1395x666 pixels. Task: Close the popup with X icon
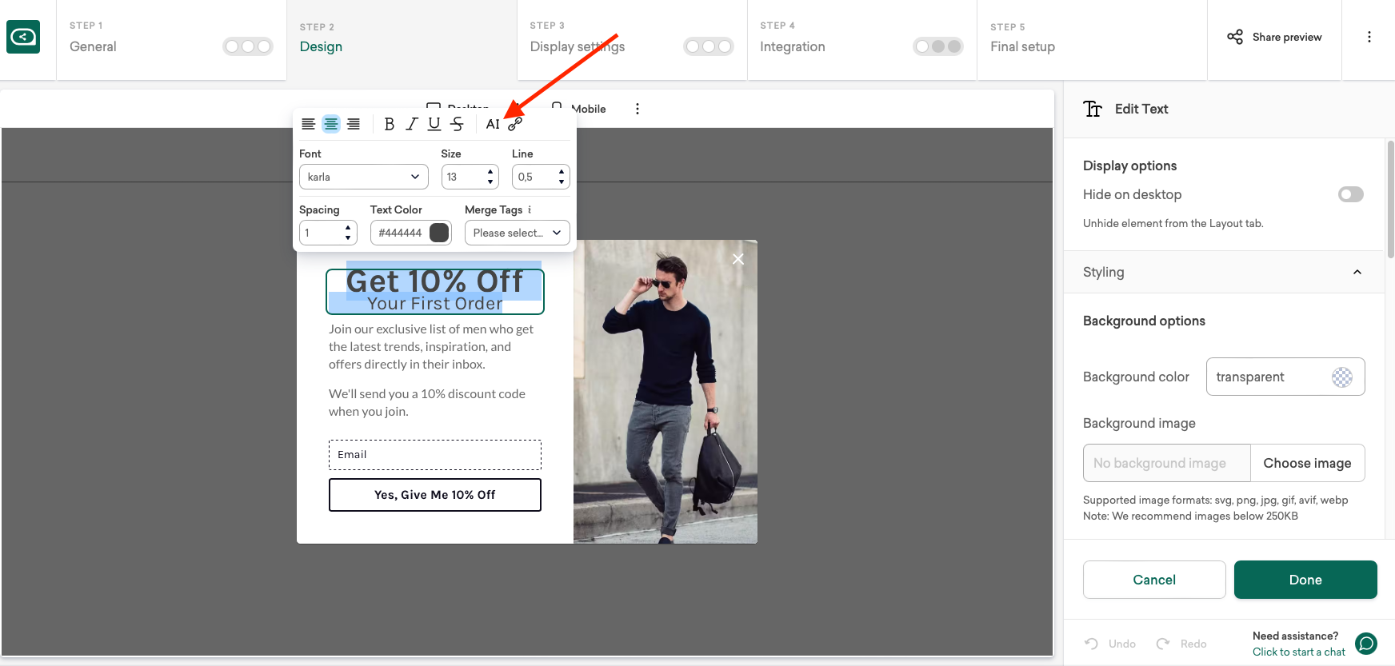coord(737,259)
